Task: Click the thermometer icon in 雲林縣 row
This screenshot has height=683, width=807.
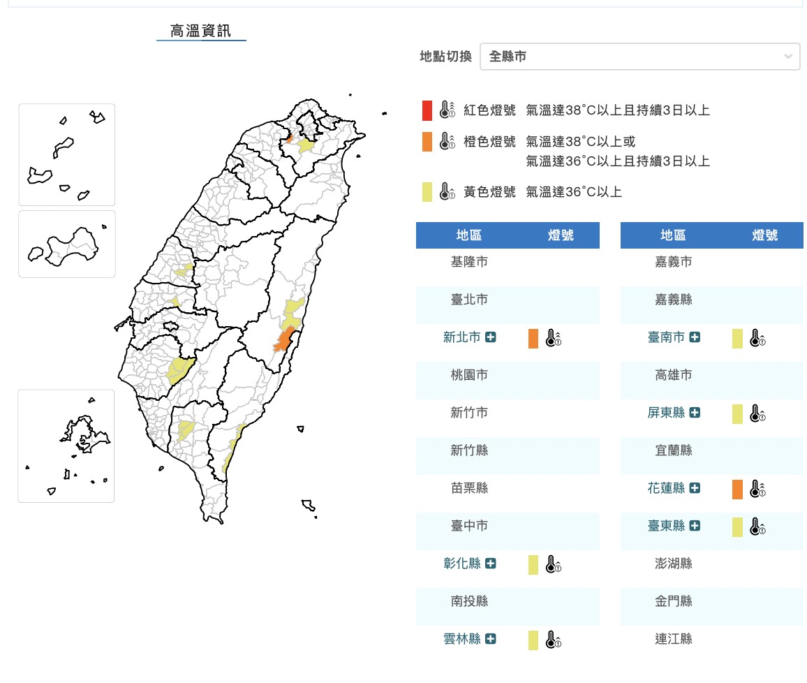Action: pyautogui.click(x=554, y=640)
